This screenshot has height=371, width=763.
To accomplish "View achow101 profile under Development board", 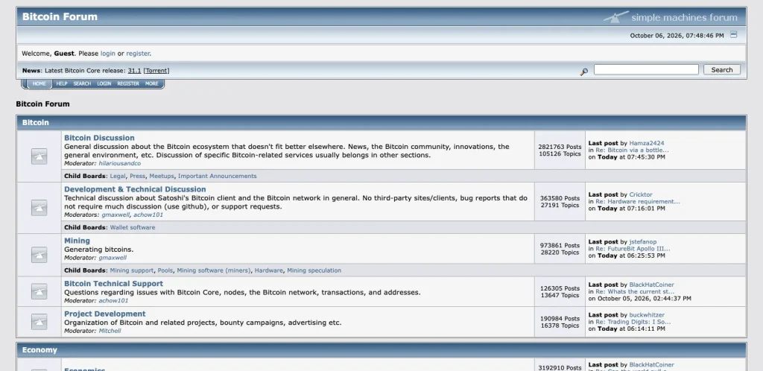I will pos(148,215).
